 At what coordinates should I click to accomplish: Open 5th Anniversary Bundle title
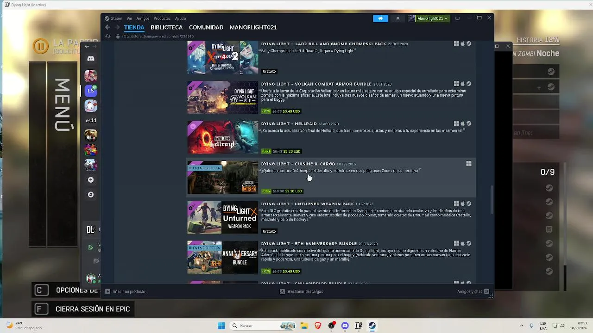point(309,244)
